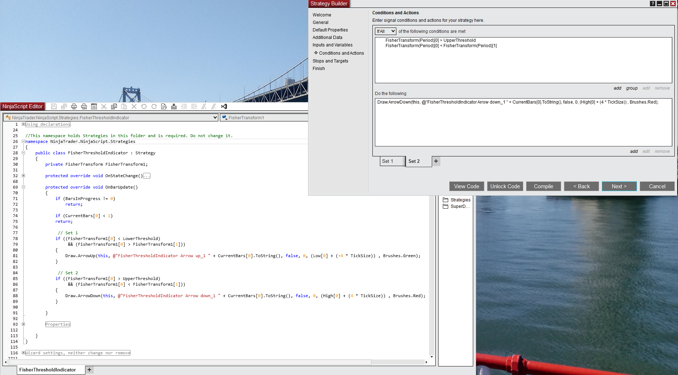This screenshot has width=678, height=375.
Task: Click the Unlock Code button
Action: 505,186
